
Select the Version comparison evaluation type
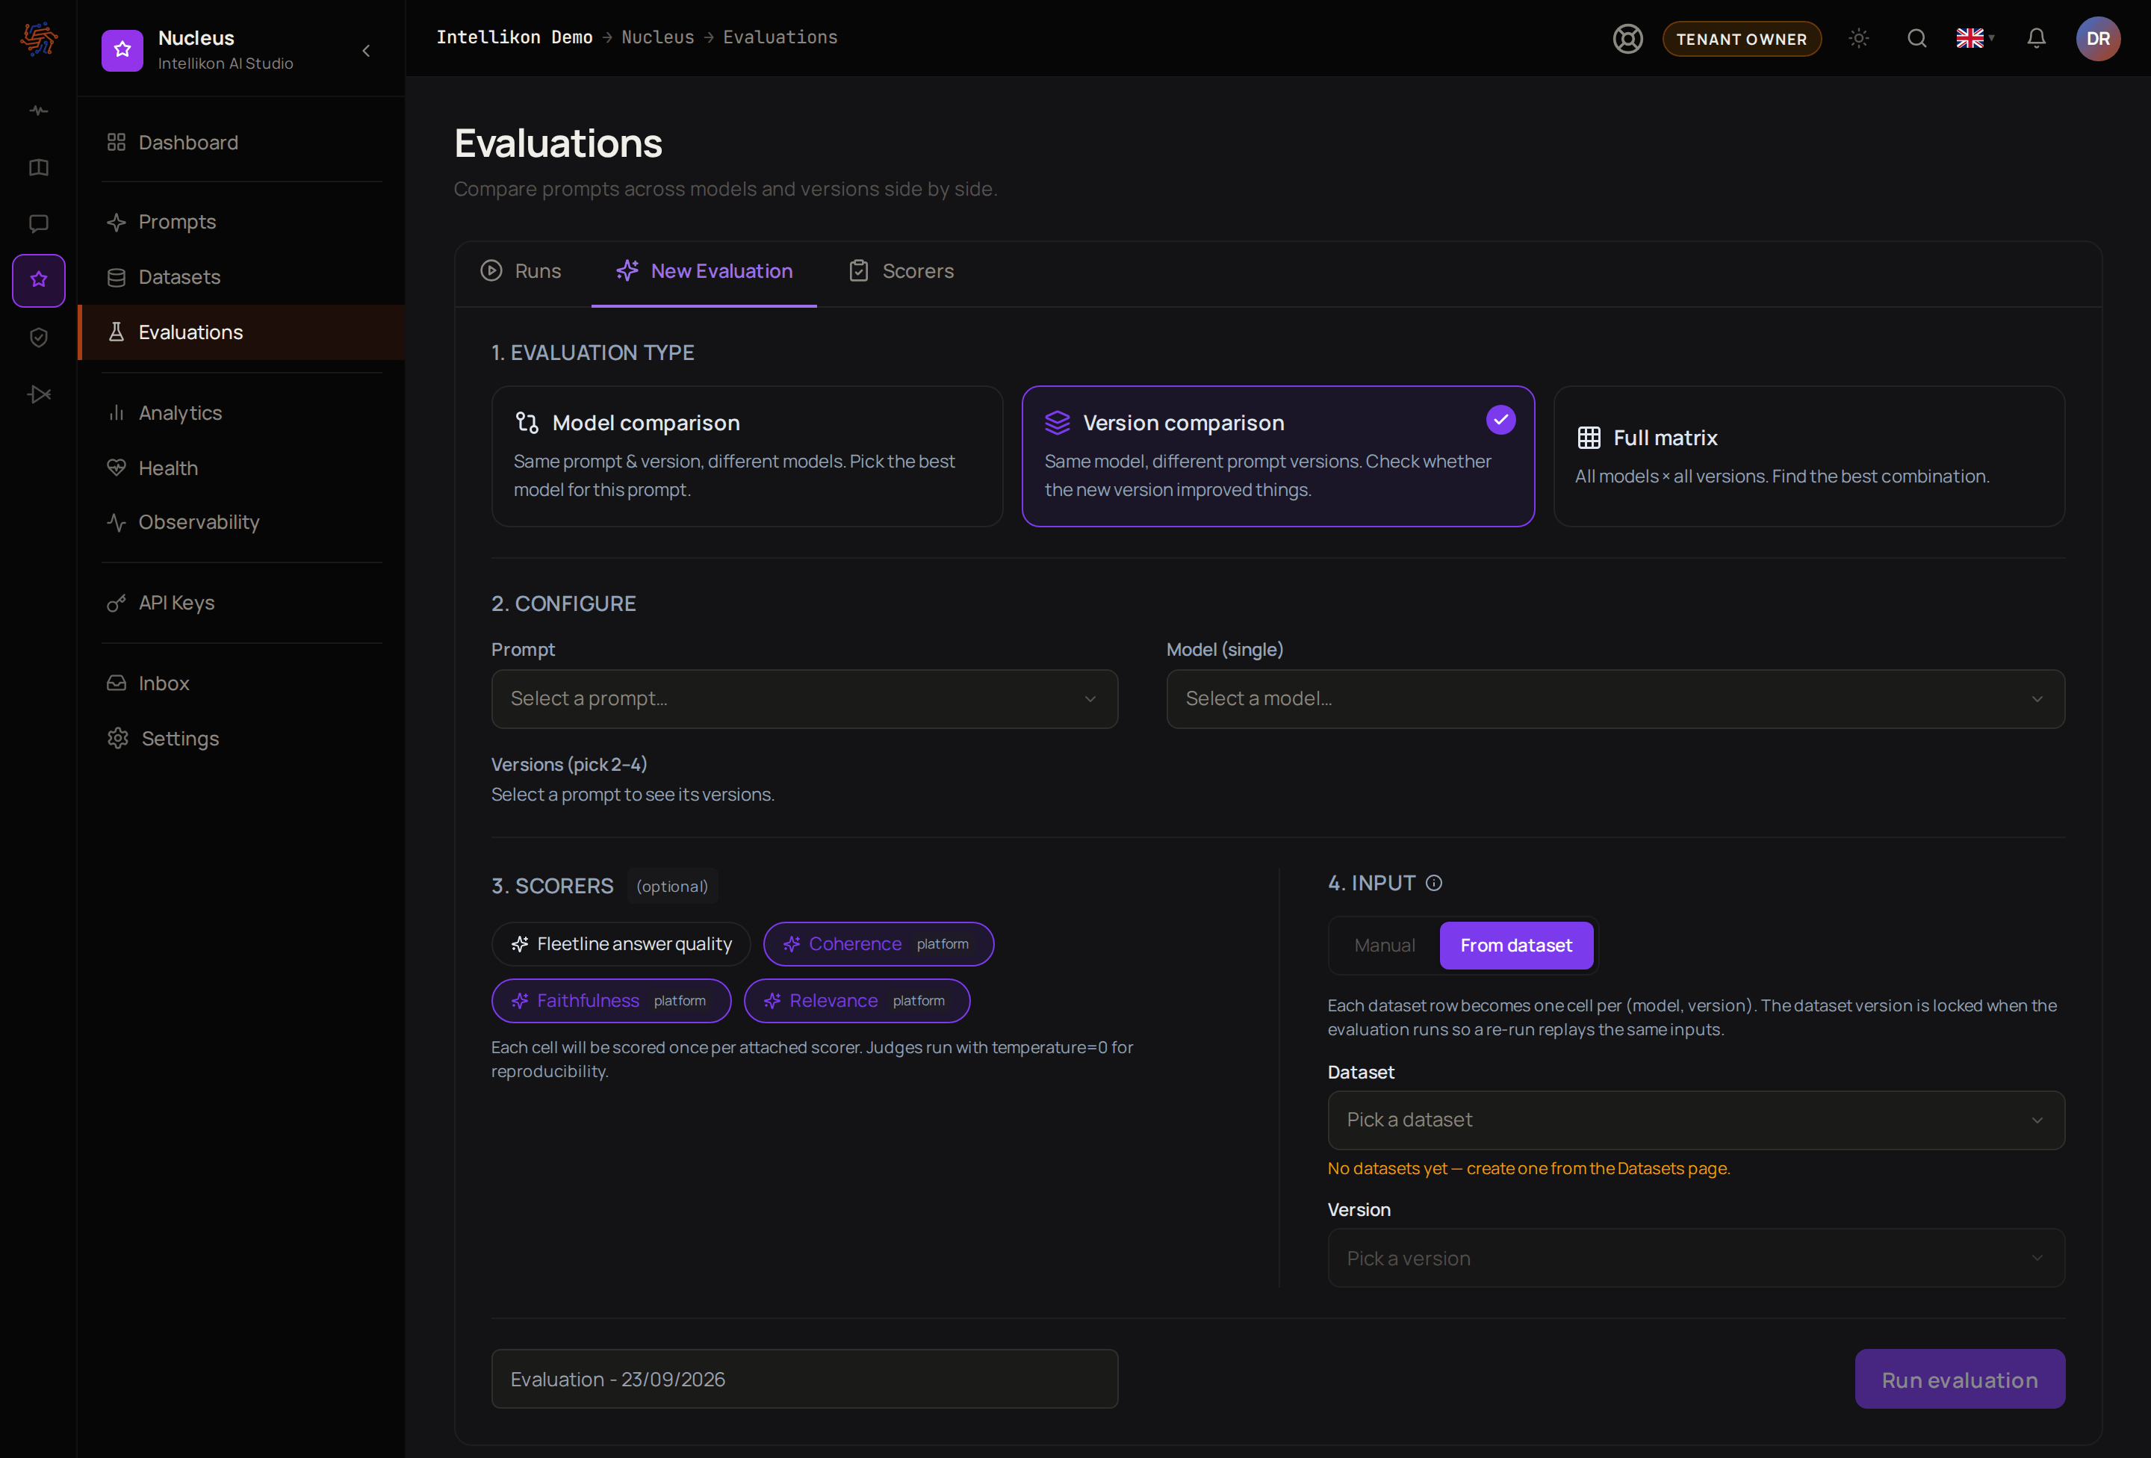[x=1278, y=456]
